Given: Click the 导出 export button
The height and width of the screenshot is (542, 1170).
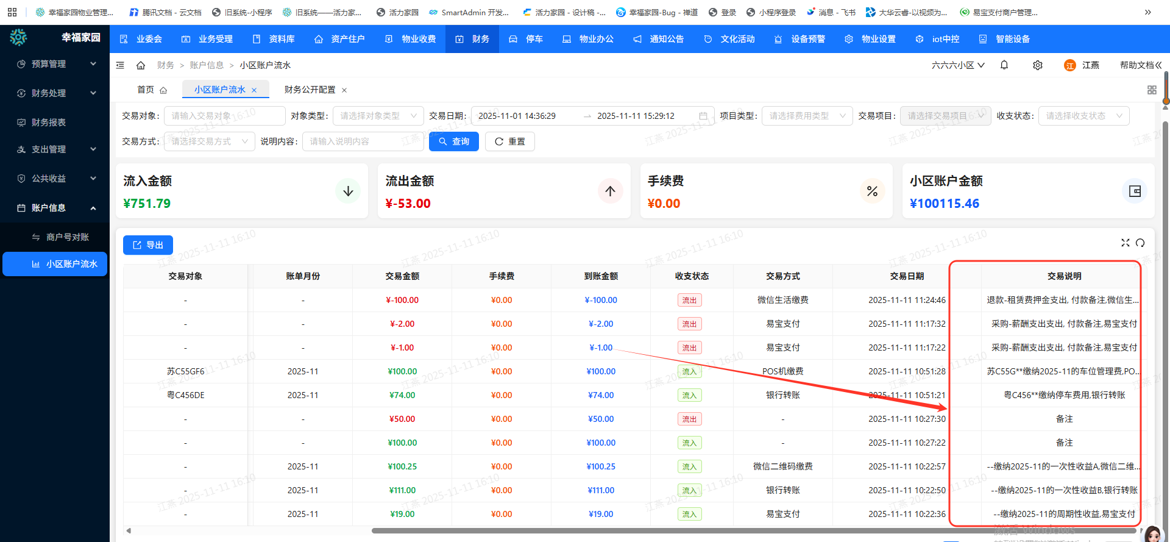Looking at the screenshot, I should coord(148,245).
